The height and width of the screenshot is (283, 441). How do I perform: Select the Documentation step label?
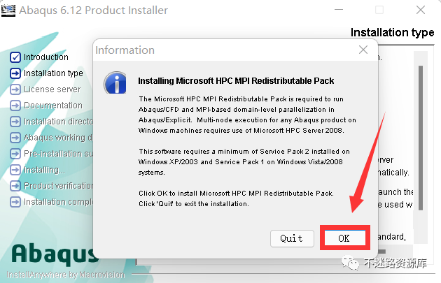(53, 106)
